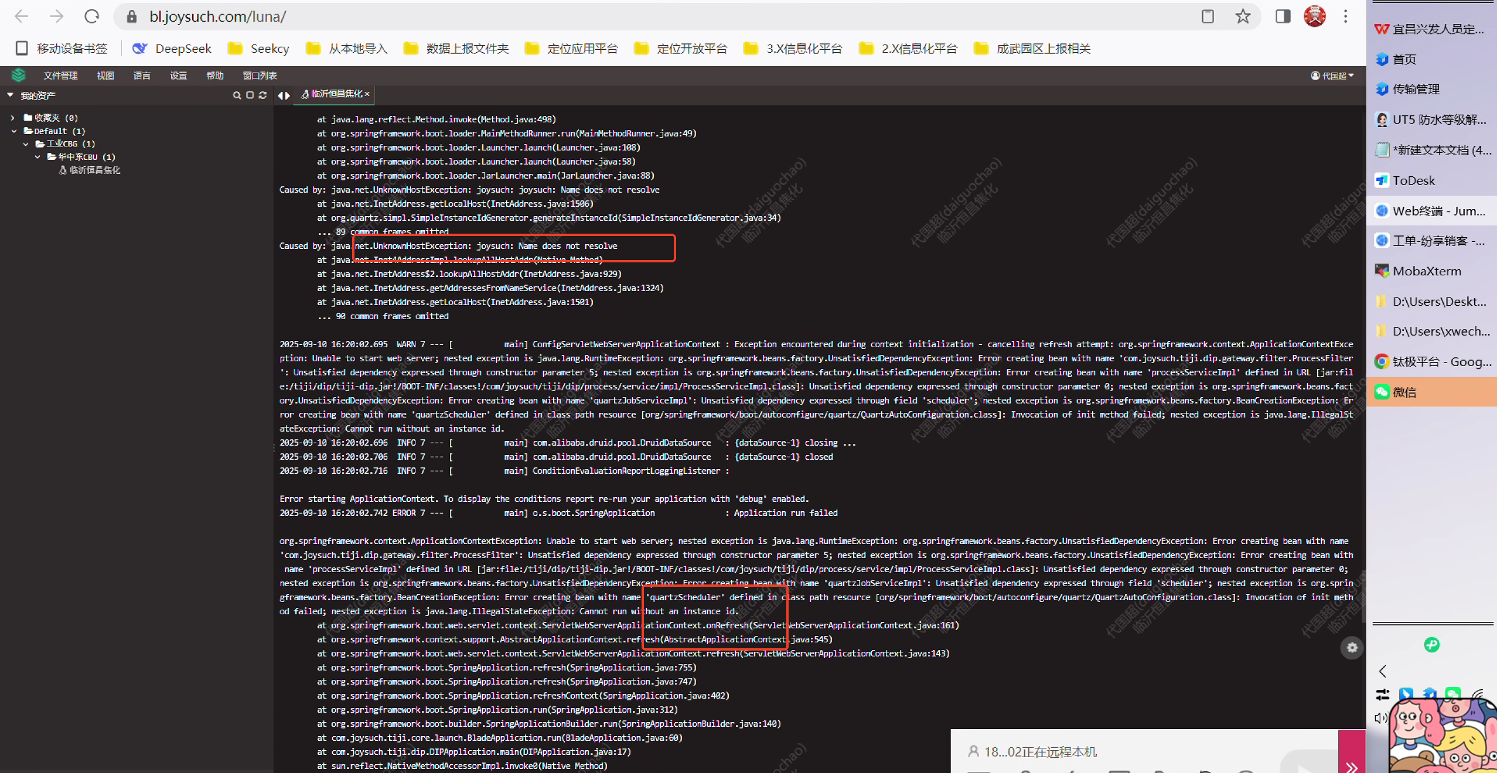Open the green ToDesk-style tray icon
The width and height of the screenshot is (1497, 773).
pos(1431,645)
